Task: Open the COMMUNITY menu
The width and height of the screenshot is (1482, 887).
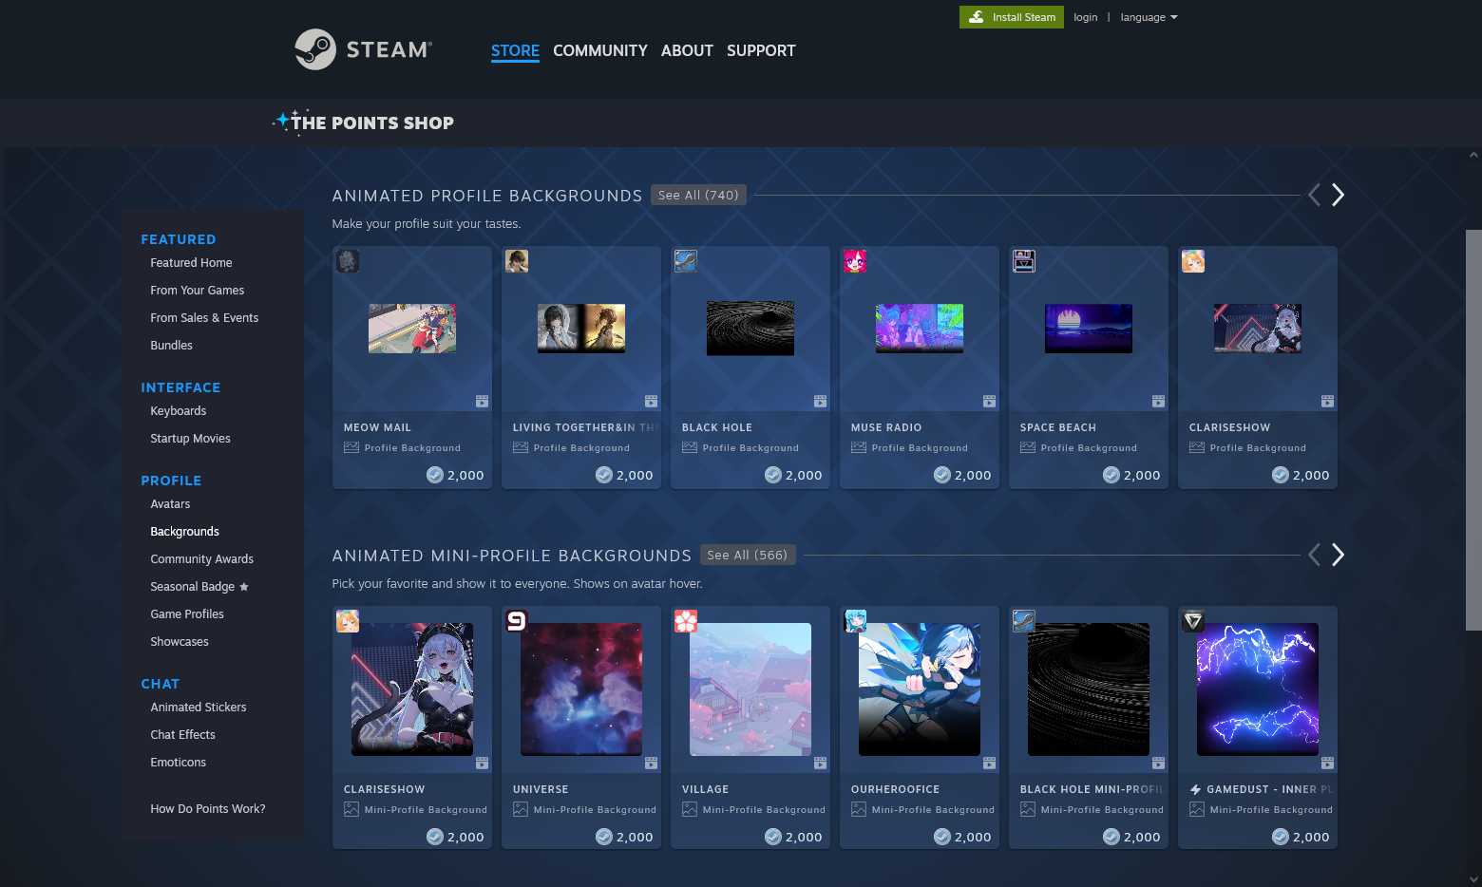Action: [x=600, y=50]
